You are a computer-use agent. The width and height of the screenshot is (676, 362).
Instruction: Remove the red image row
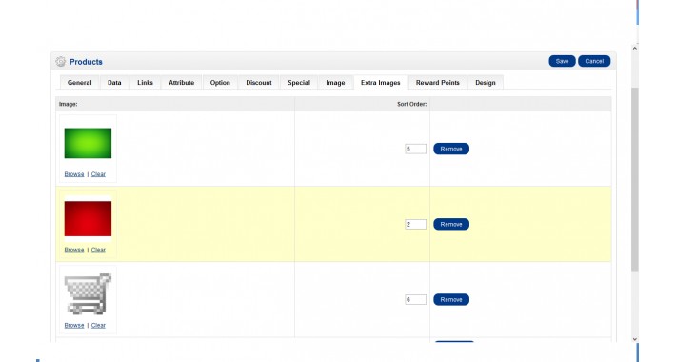point(451,225)
